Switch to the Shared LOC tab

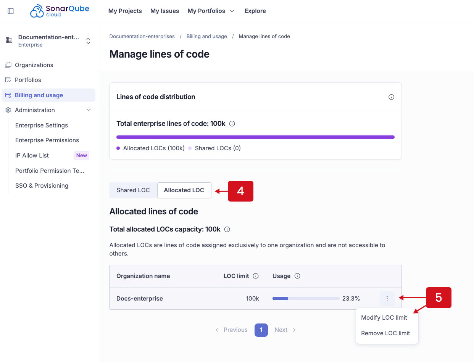point(133,190)
